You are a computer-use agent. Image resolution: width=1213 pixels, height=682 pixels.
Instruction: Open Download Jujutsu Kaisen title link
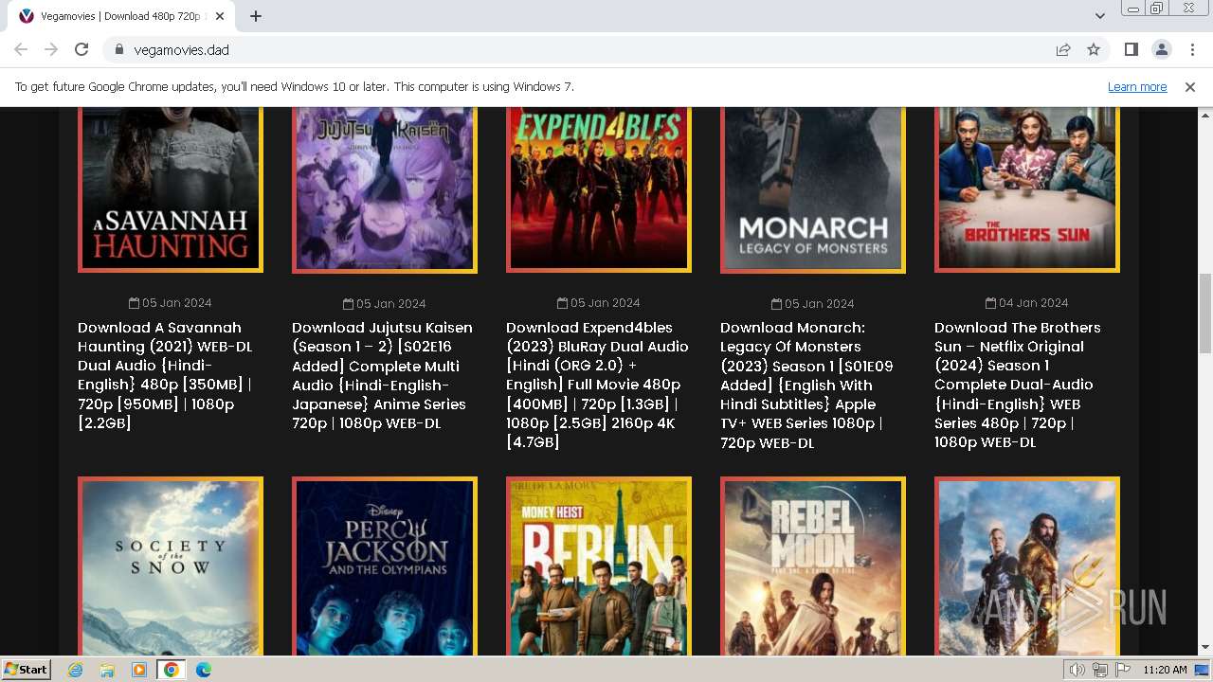(x=383, y=375)
